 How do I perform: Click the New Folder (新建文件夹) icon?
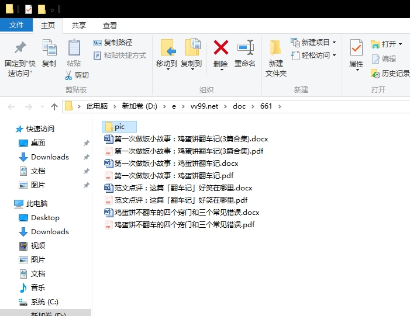[x=275, y=48]
